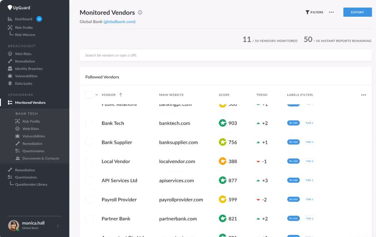The height and width of the screenshot is (237, 376).
Task: Check the select-all checkbox in table header
Action: click(89, 94)
